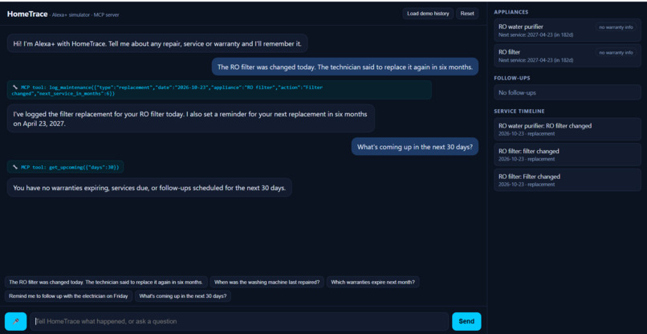The height and width of the screenshot is (334, 647).
Task: Click the HomeTrace app title
Action: [26, 14]
